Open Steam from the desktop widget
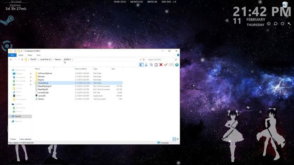Image resolution: width=294 pixels, height=165 pixels. click(x=7, y=20)
